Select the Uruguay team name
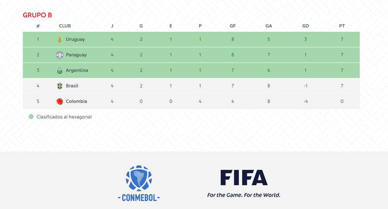Viewport: 388px width, 209px height. tap(75, 39)
